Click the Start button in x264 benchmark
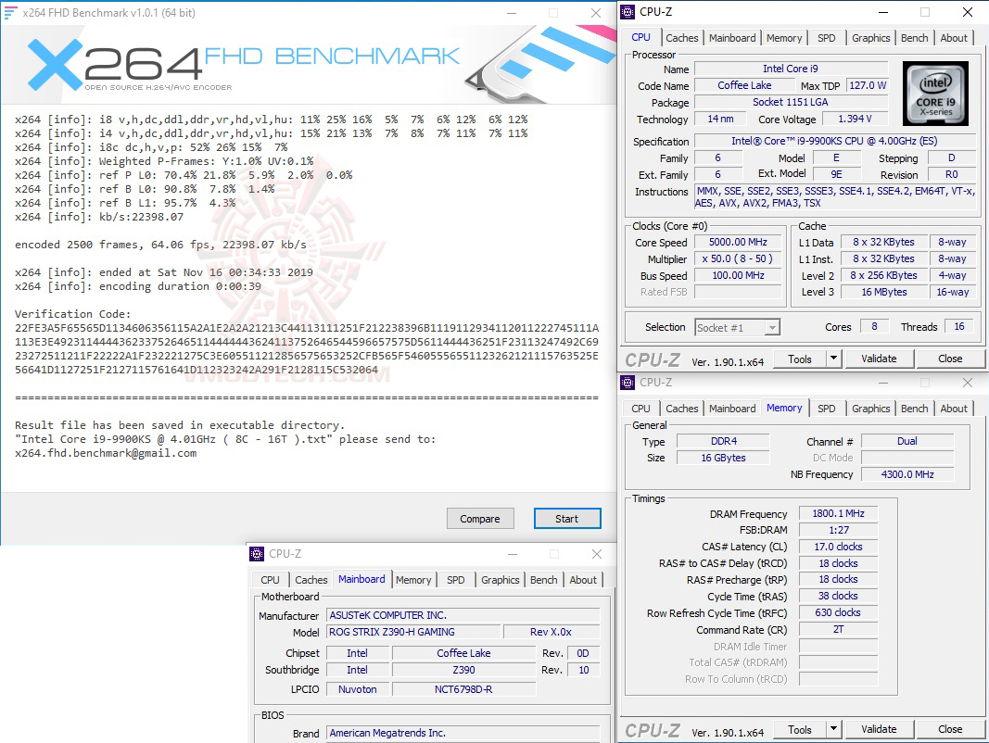Screen dimensions: 989x743 click(567, 519)
